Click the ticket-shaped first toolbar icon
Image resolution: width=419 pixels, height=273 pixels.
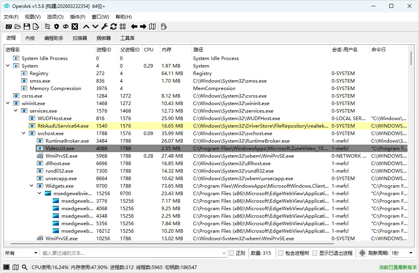pyautogui.click(x=9, y=26)
